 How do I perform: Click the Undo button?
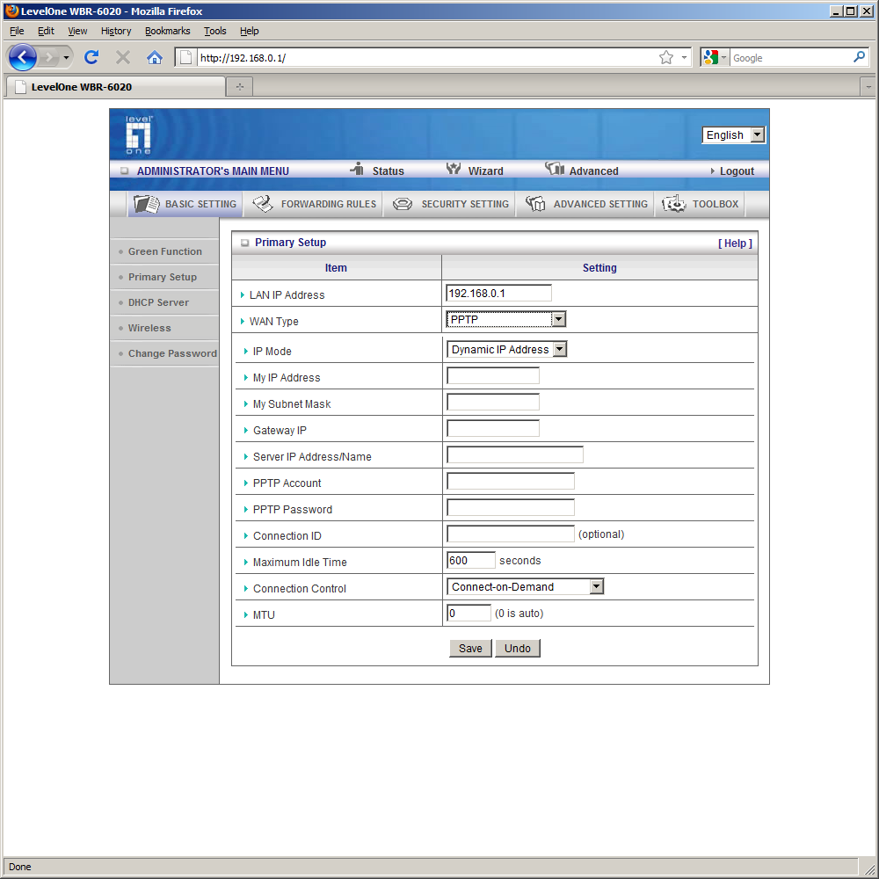(518, 648)
